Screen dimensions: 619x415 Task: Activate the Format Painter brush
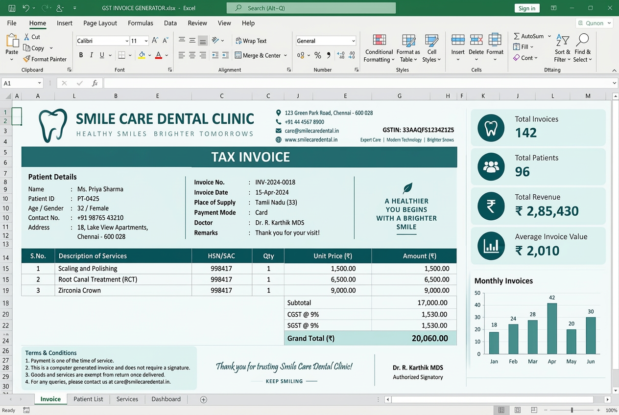point(45,59)
